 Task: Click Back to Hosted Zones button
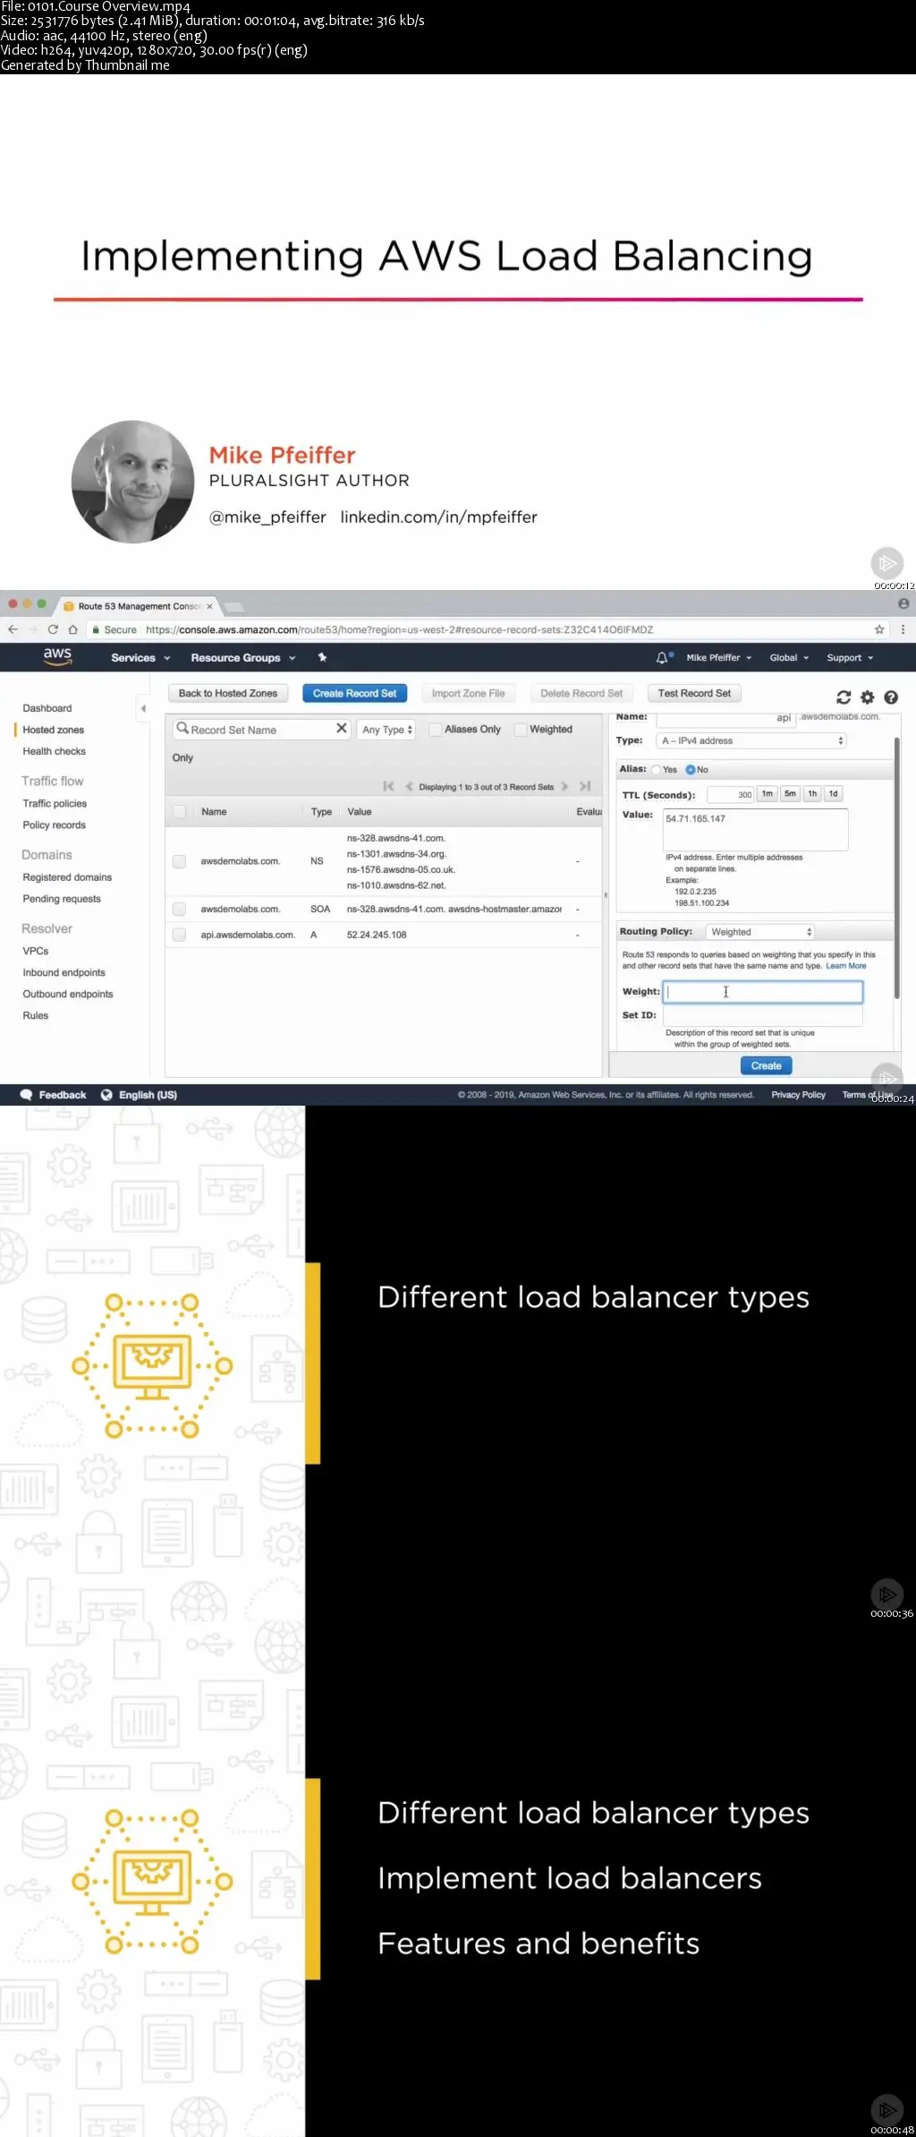coord(228,693)
